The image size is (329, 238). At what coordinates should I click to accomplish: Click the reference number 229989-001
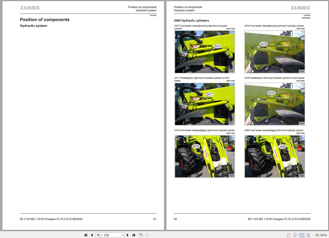pos(306,18)
